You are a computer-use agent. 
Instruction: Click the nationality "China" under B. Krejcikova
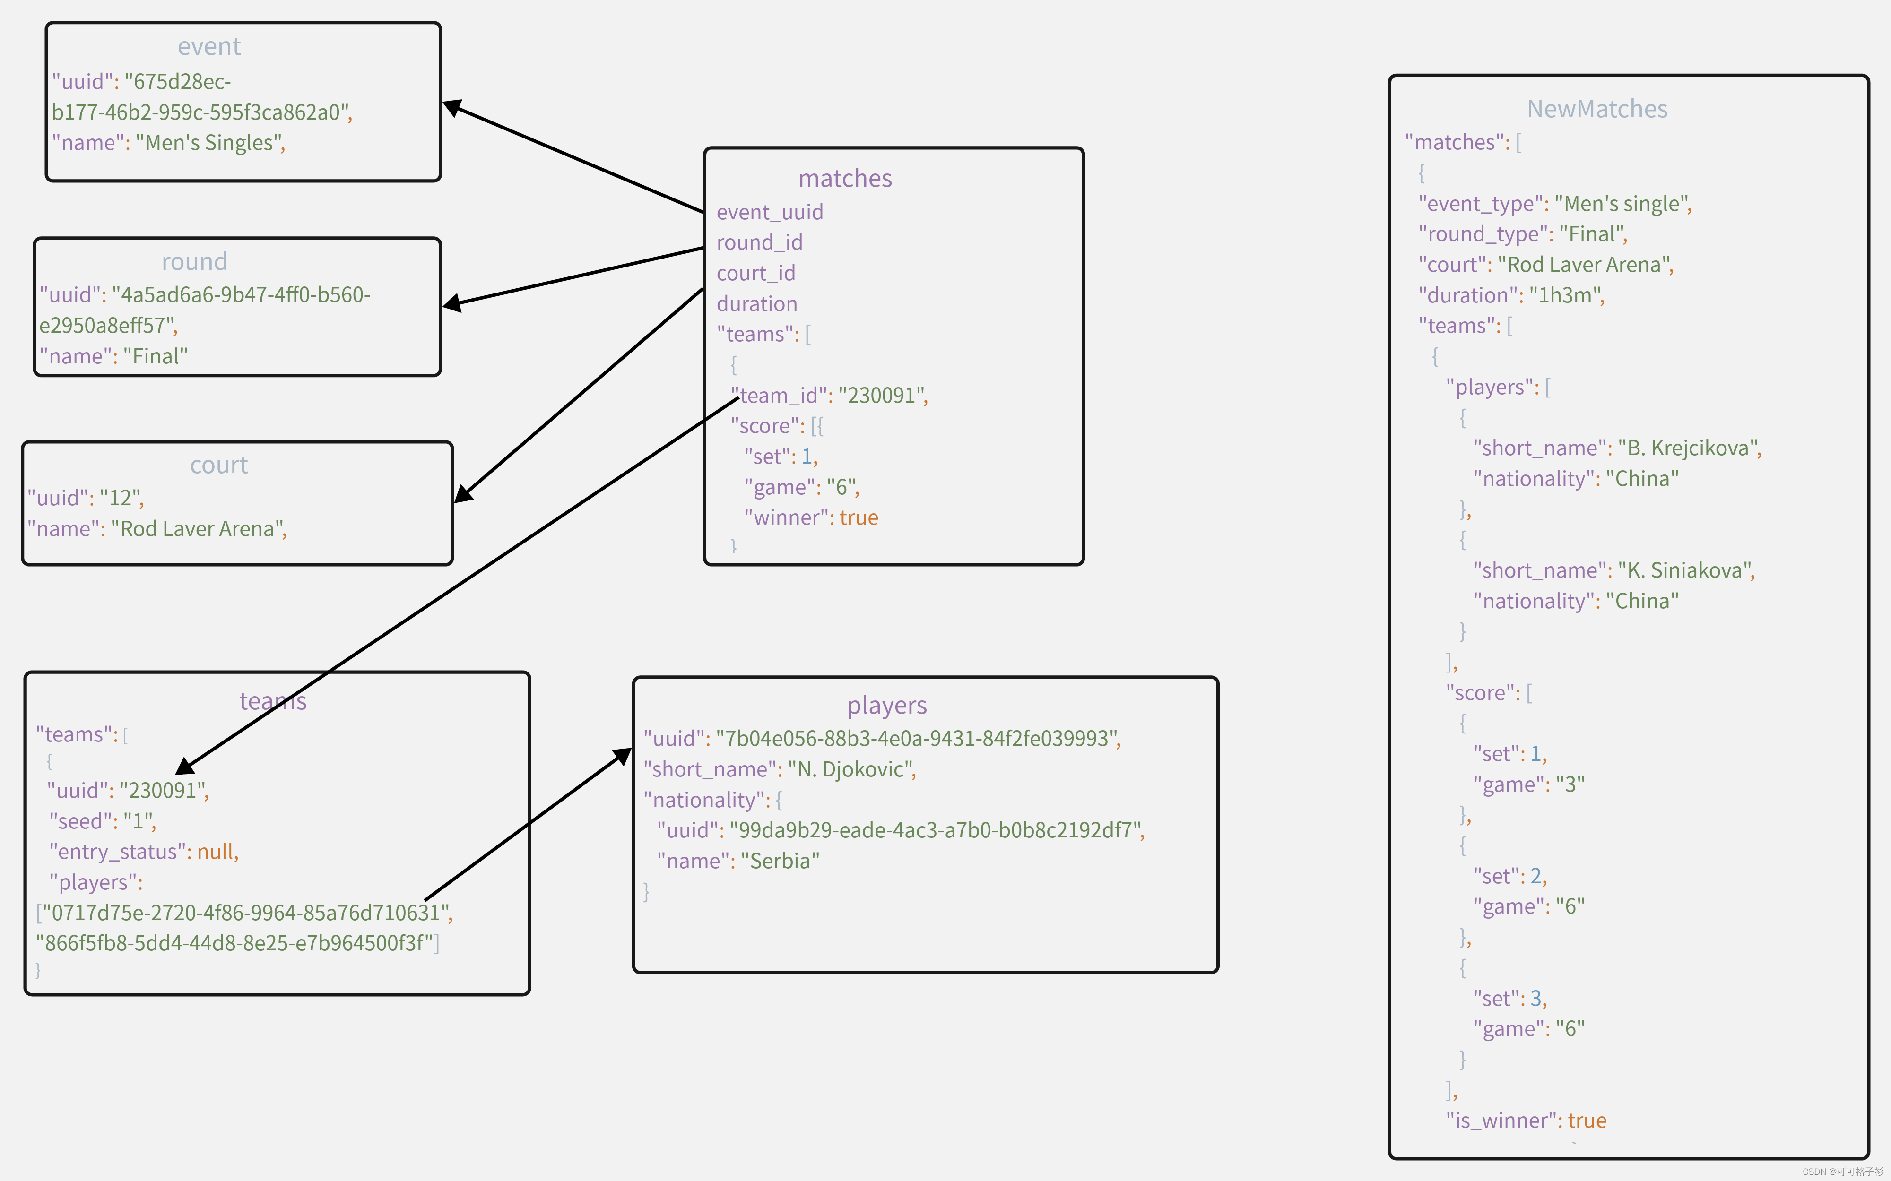(x=1576, y=479)
